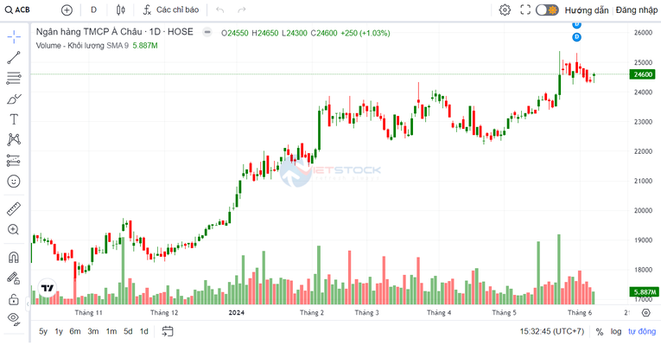Select the 1m time range
The height and width of the screenshot is (345, 661).
111,331
